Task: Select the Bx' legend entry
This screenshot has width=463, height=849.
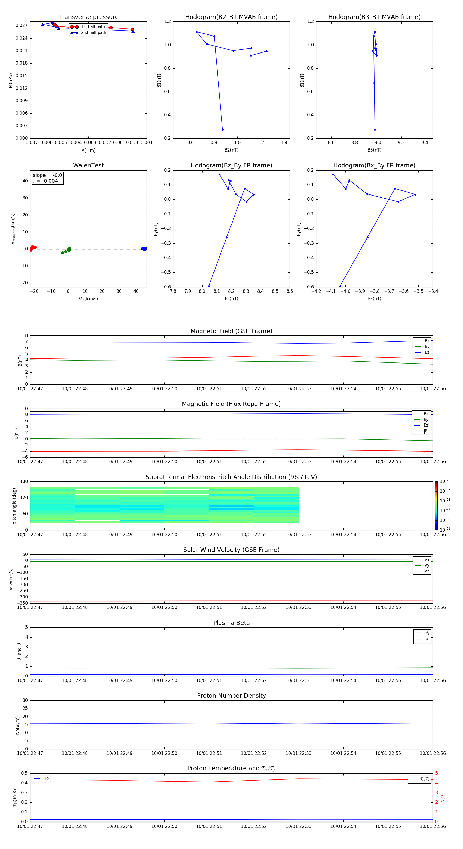Action: (x=422, y=414)
